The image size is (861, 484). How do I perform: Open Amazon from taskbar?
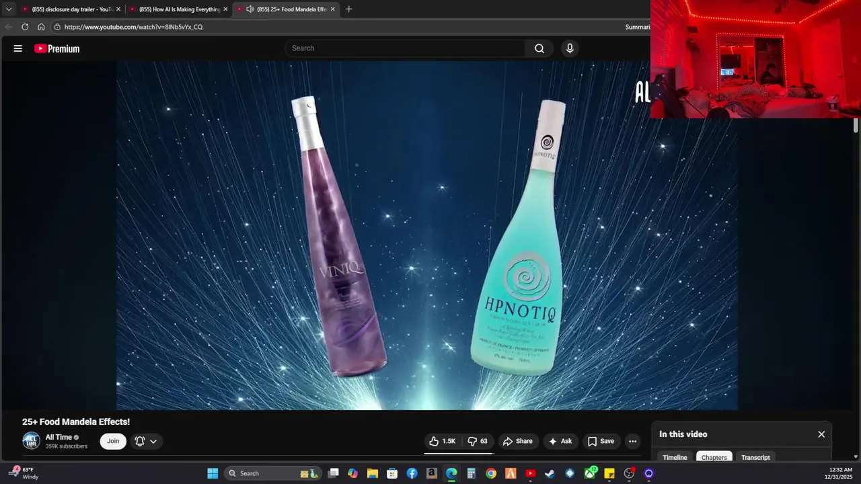432,473
